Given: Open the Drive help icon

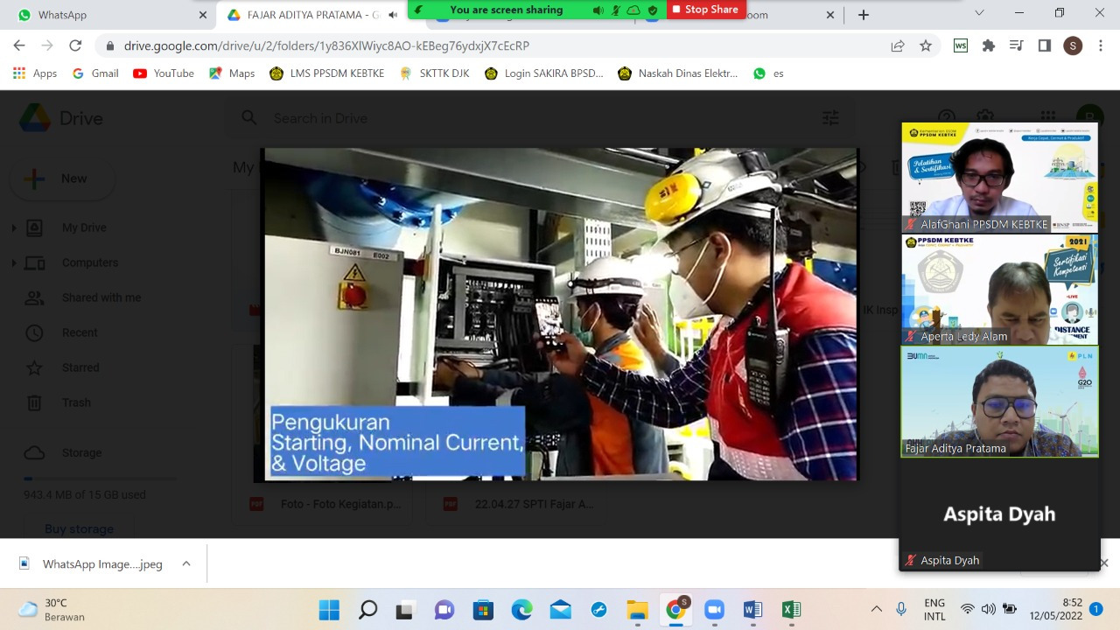Looking at the screenshot, I should click(x=947, y=116).
